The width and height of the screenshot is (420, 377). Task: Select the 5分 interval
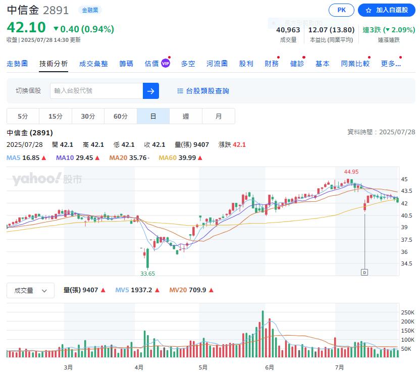tap(23, 116)
